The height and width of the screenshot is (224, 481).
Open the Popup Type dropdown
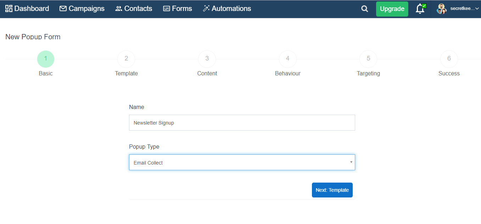click(x=242, y=162)
